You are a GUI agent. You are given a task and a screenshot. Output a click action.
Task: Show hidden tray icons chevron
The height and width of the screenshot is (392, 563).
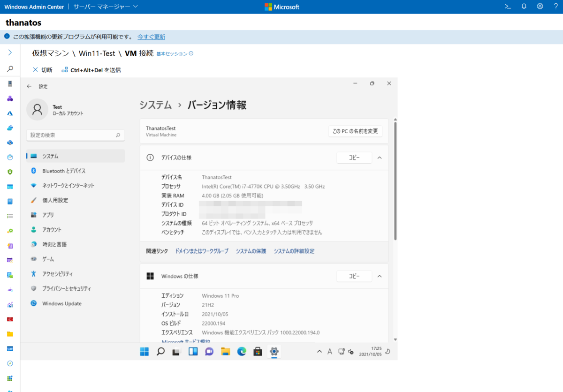[x=320, y=352]
